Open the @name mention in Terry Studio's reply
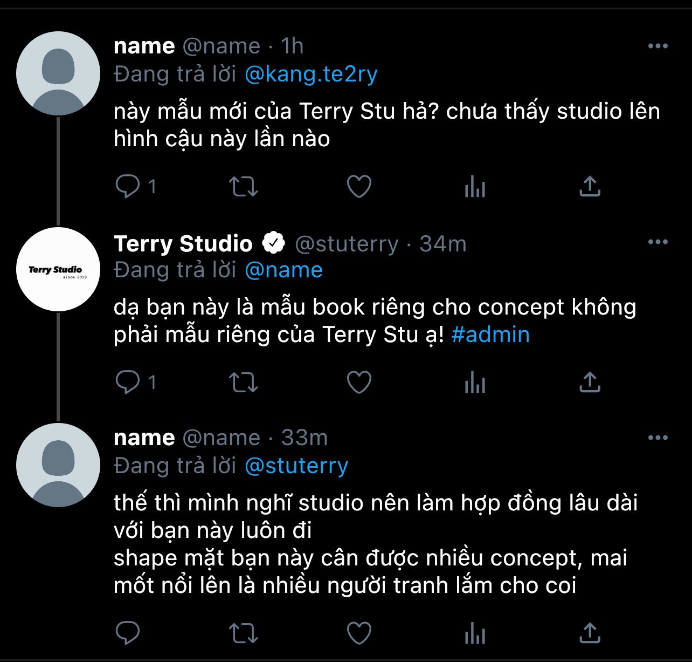Screen dimensions: 692x662 click(283, 270)
